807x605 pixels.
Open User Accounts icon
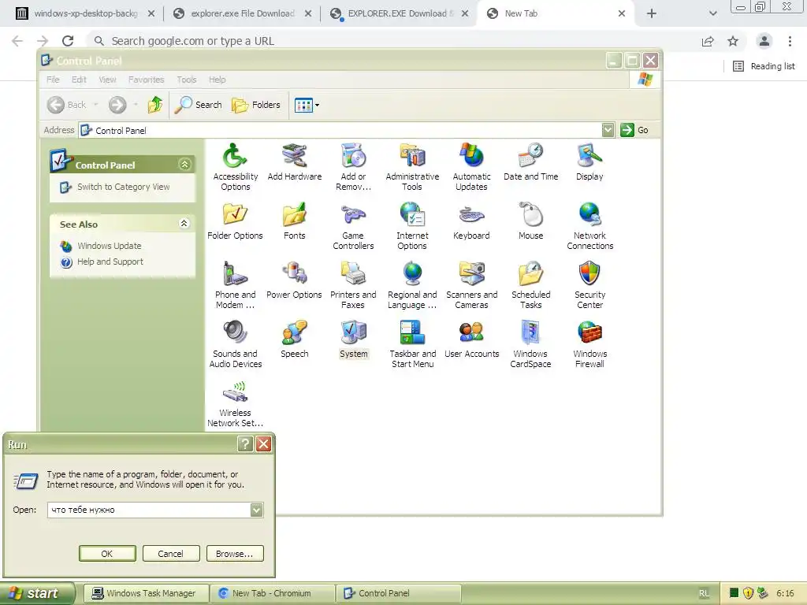point(471,340)
